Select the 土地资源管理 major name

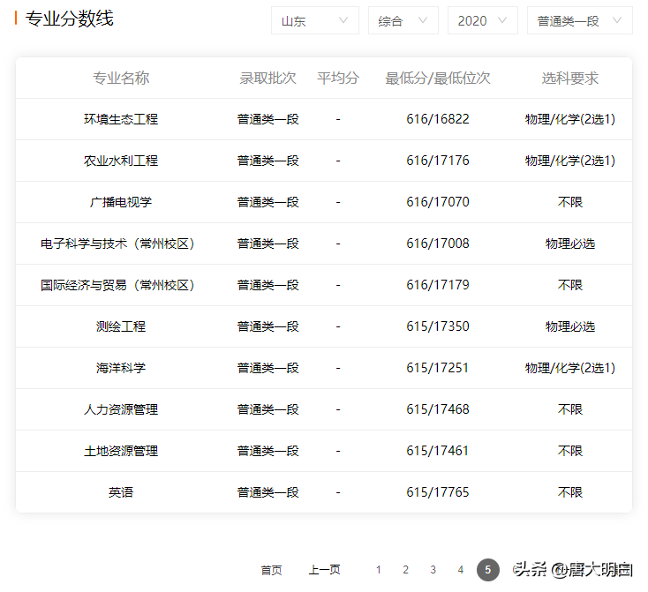click(121, 451)
